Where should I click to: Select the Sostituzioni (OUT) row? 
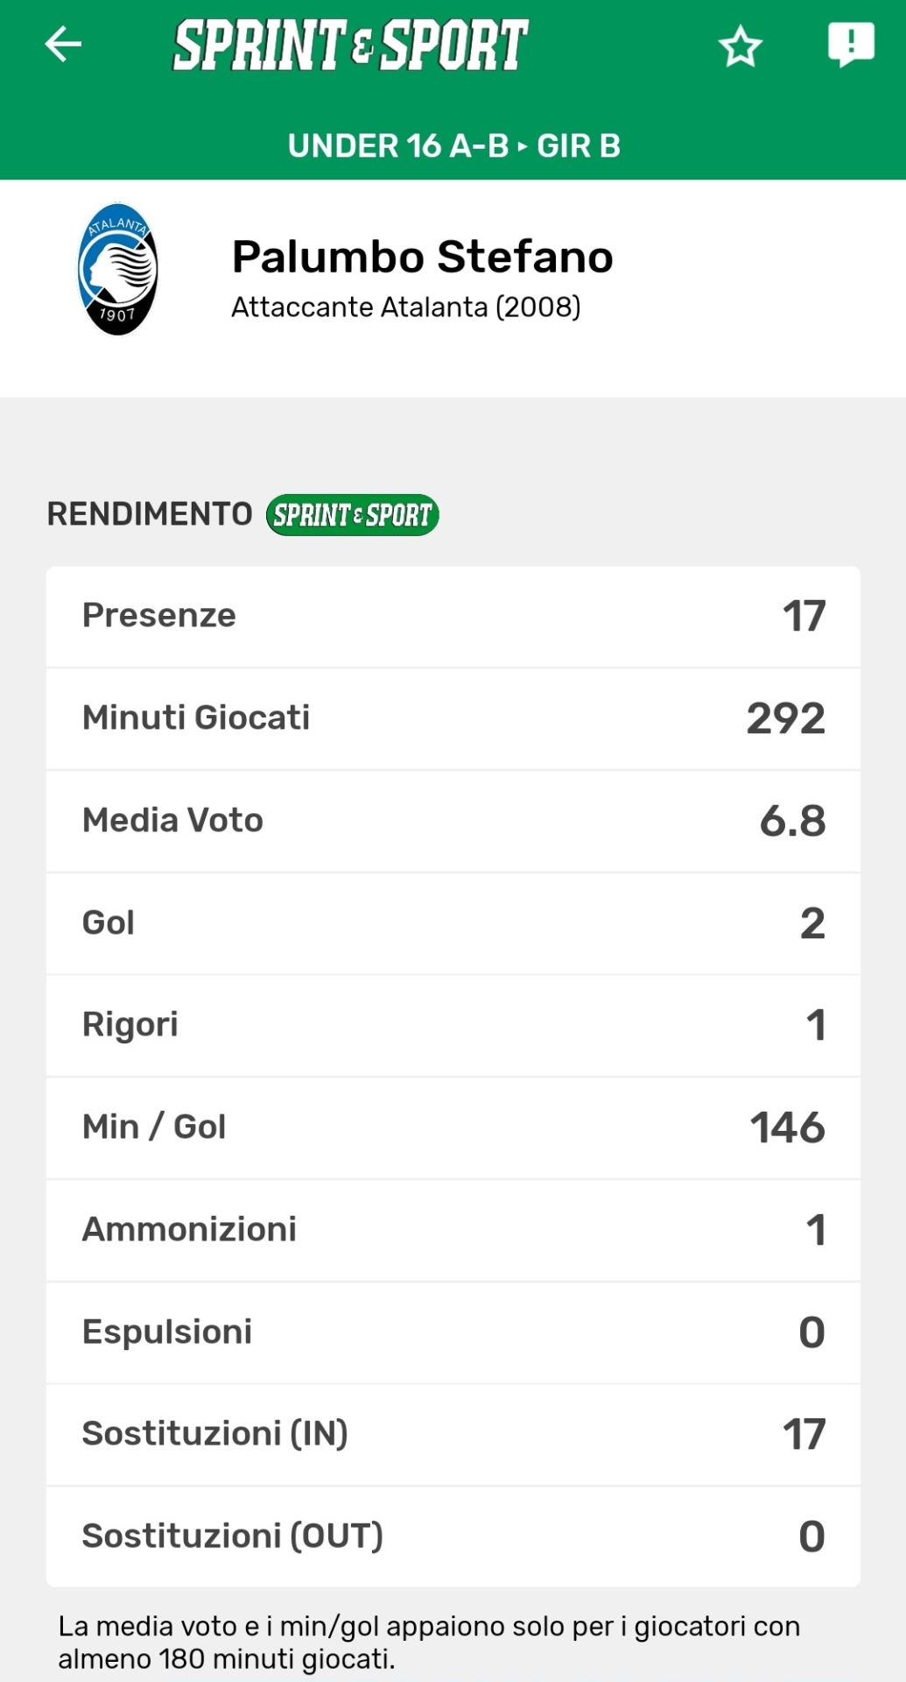pyautogui.click(x=453, y=1537)
